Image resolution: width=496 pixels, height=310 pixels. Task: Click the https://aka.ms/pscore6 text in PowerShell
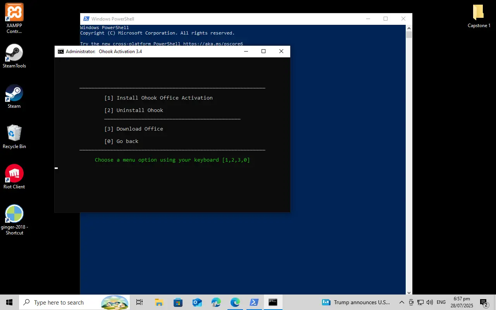click(x=213, y=44)
